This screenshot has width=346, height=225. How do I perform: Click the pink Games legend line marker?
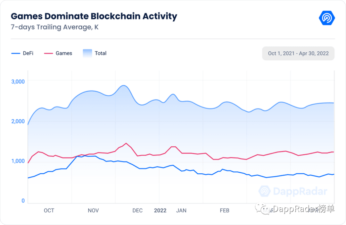click(48, 53)
